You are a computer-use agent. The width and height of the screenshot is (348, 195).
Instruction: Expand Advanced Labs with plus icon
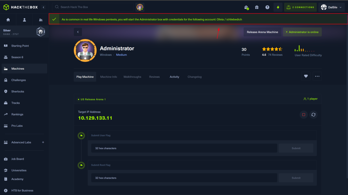[43, 142]
